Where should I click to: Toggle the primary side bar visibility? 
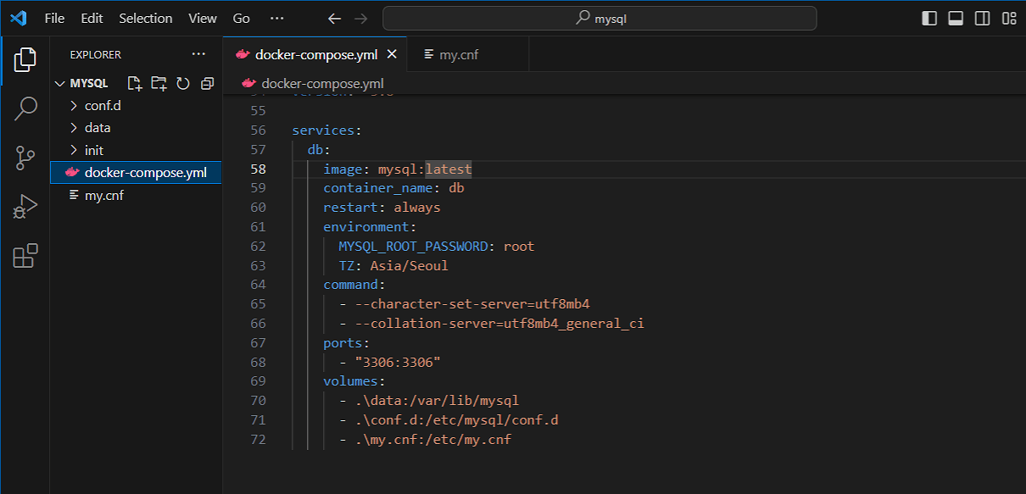(x=929, y=18)
